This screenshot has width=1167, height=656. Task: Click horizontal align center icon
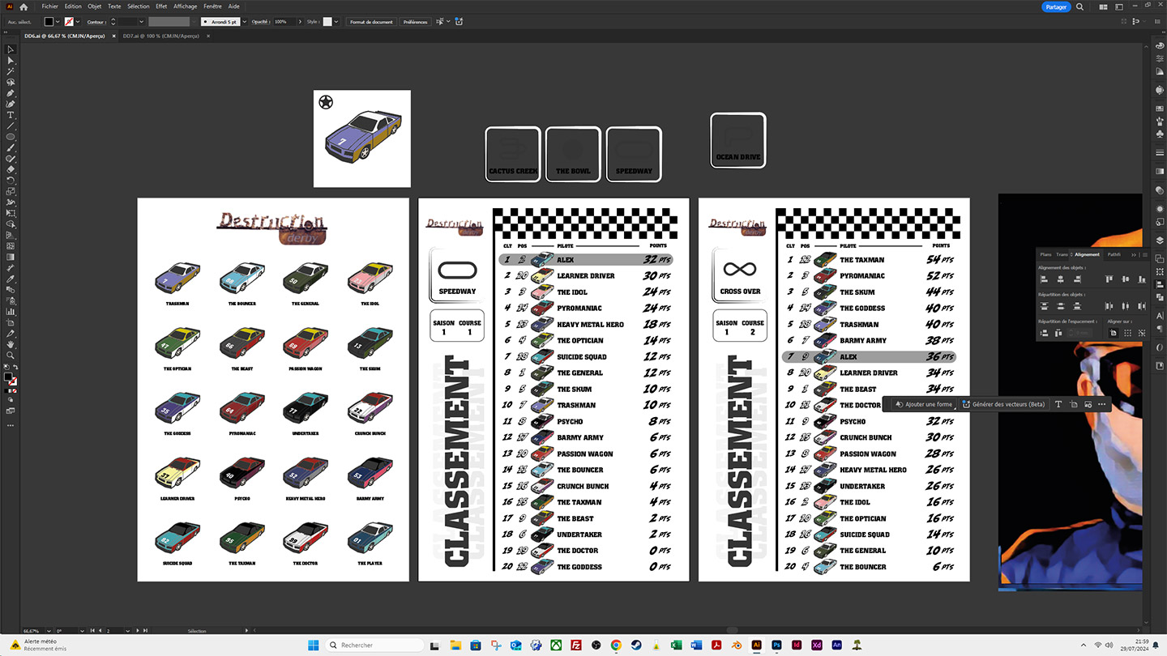pyautogui.click(x=1060, y=279)
